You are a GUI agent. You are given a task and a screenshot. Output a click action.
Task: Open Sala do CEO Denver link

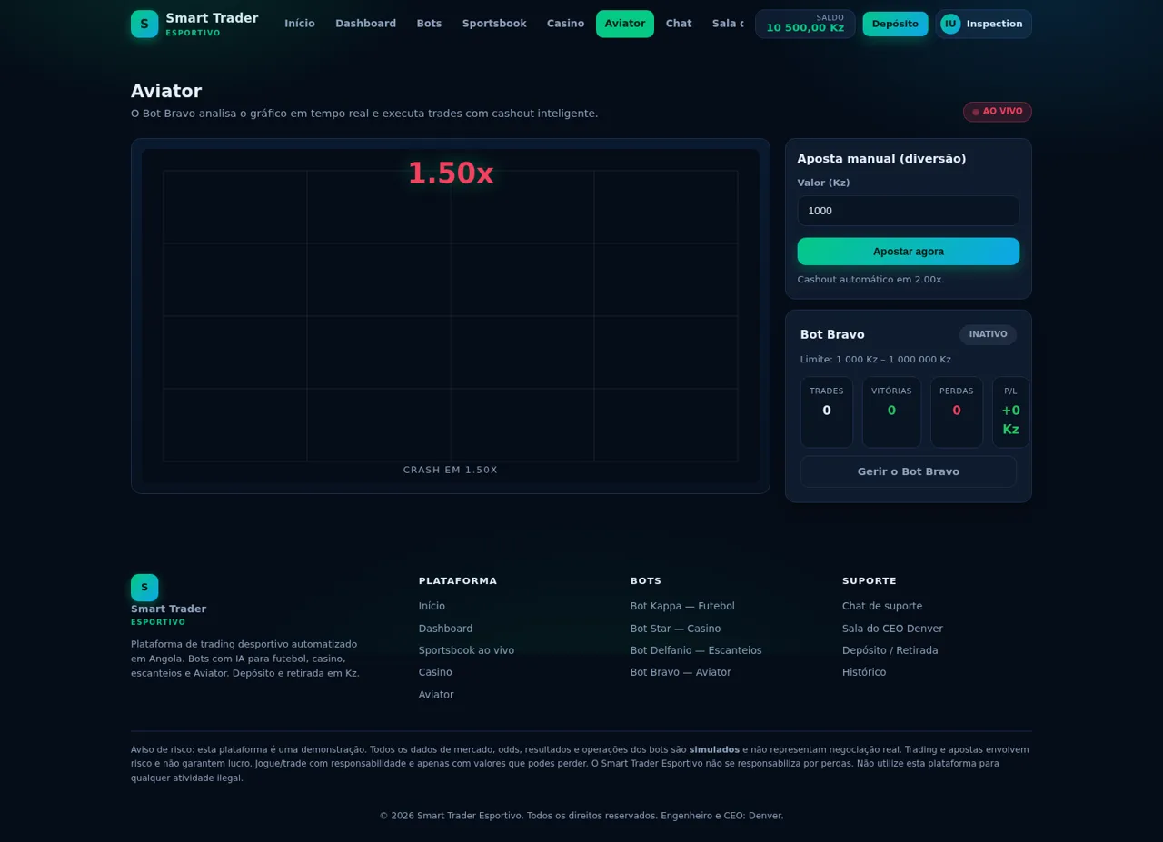coord(892,629)
